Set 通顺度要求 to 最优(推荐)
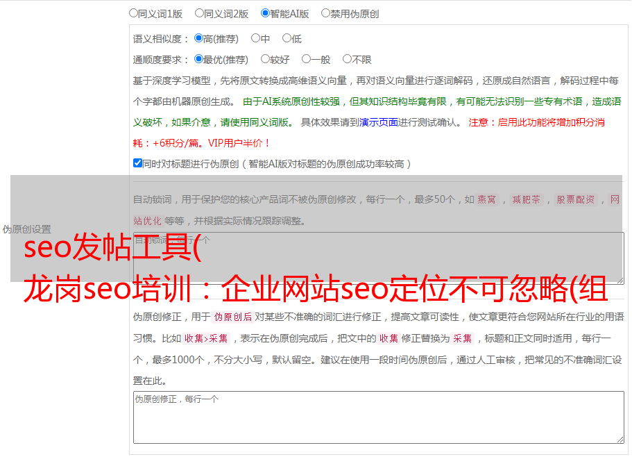The height and width of the screenshot is (457, 632). coord(198,59)
